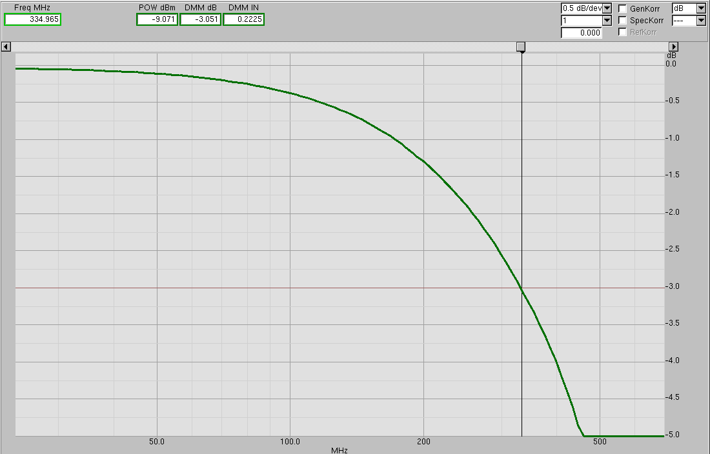Image resolution: width=710 pixels, height=454 pixels.
Task: Click the DMM IN field showing 0.2225
Action: (243, 19)
